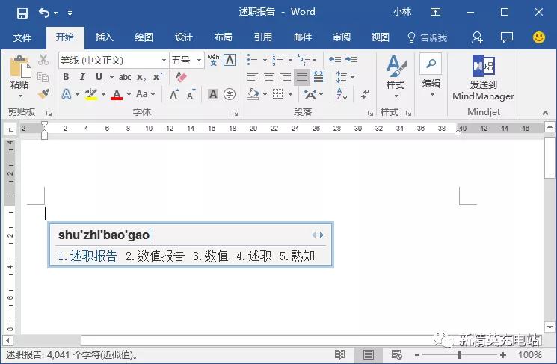Click next page arrow in IME candidates

(x=321, y=235)
